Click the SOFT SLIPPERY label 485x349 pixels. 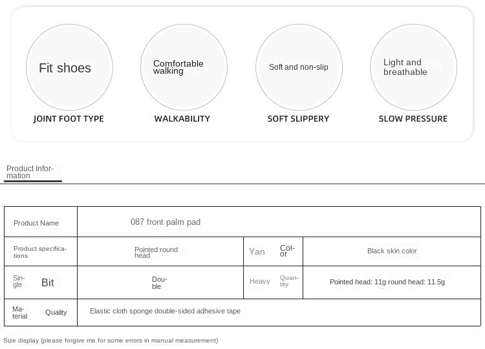point(298,119)
